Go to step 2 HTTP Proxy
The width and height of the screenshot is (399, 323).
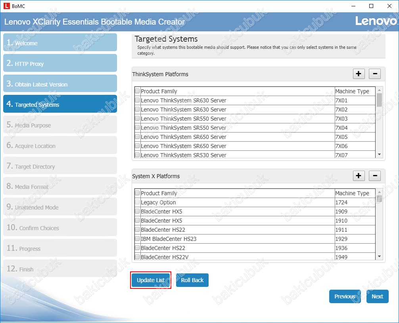coord(60,63)
